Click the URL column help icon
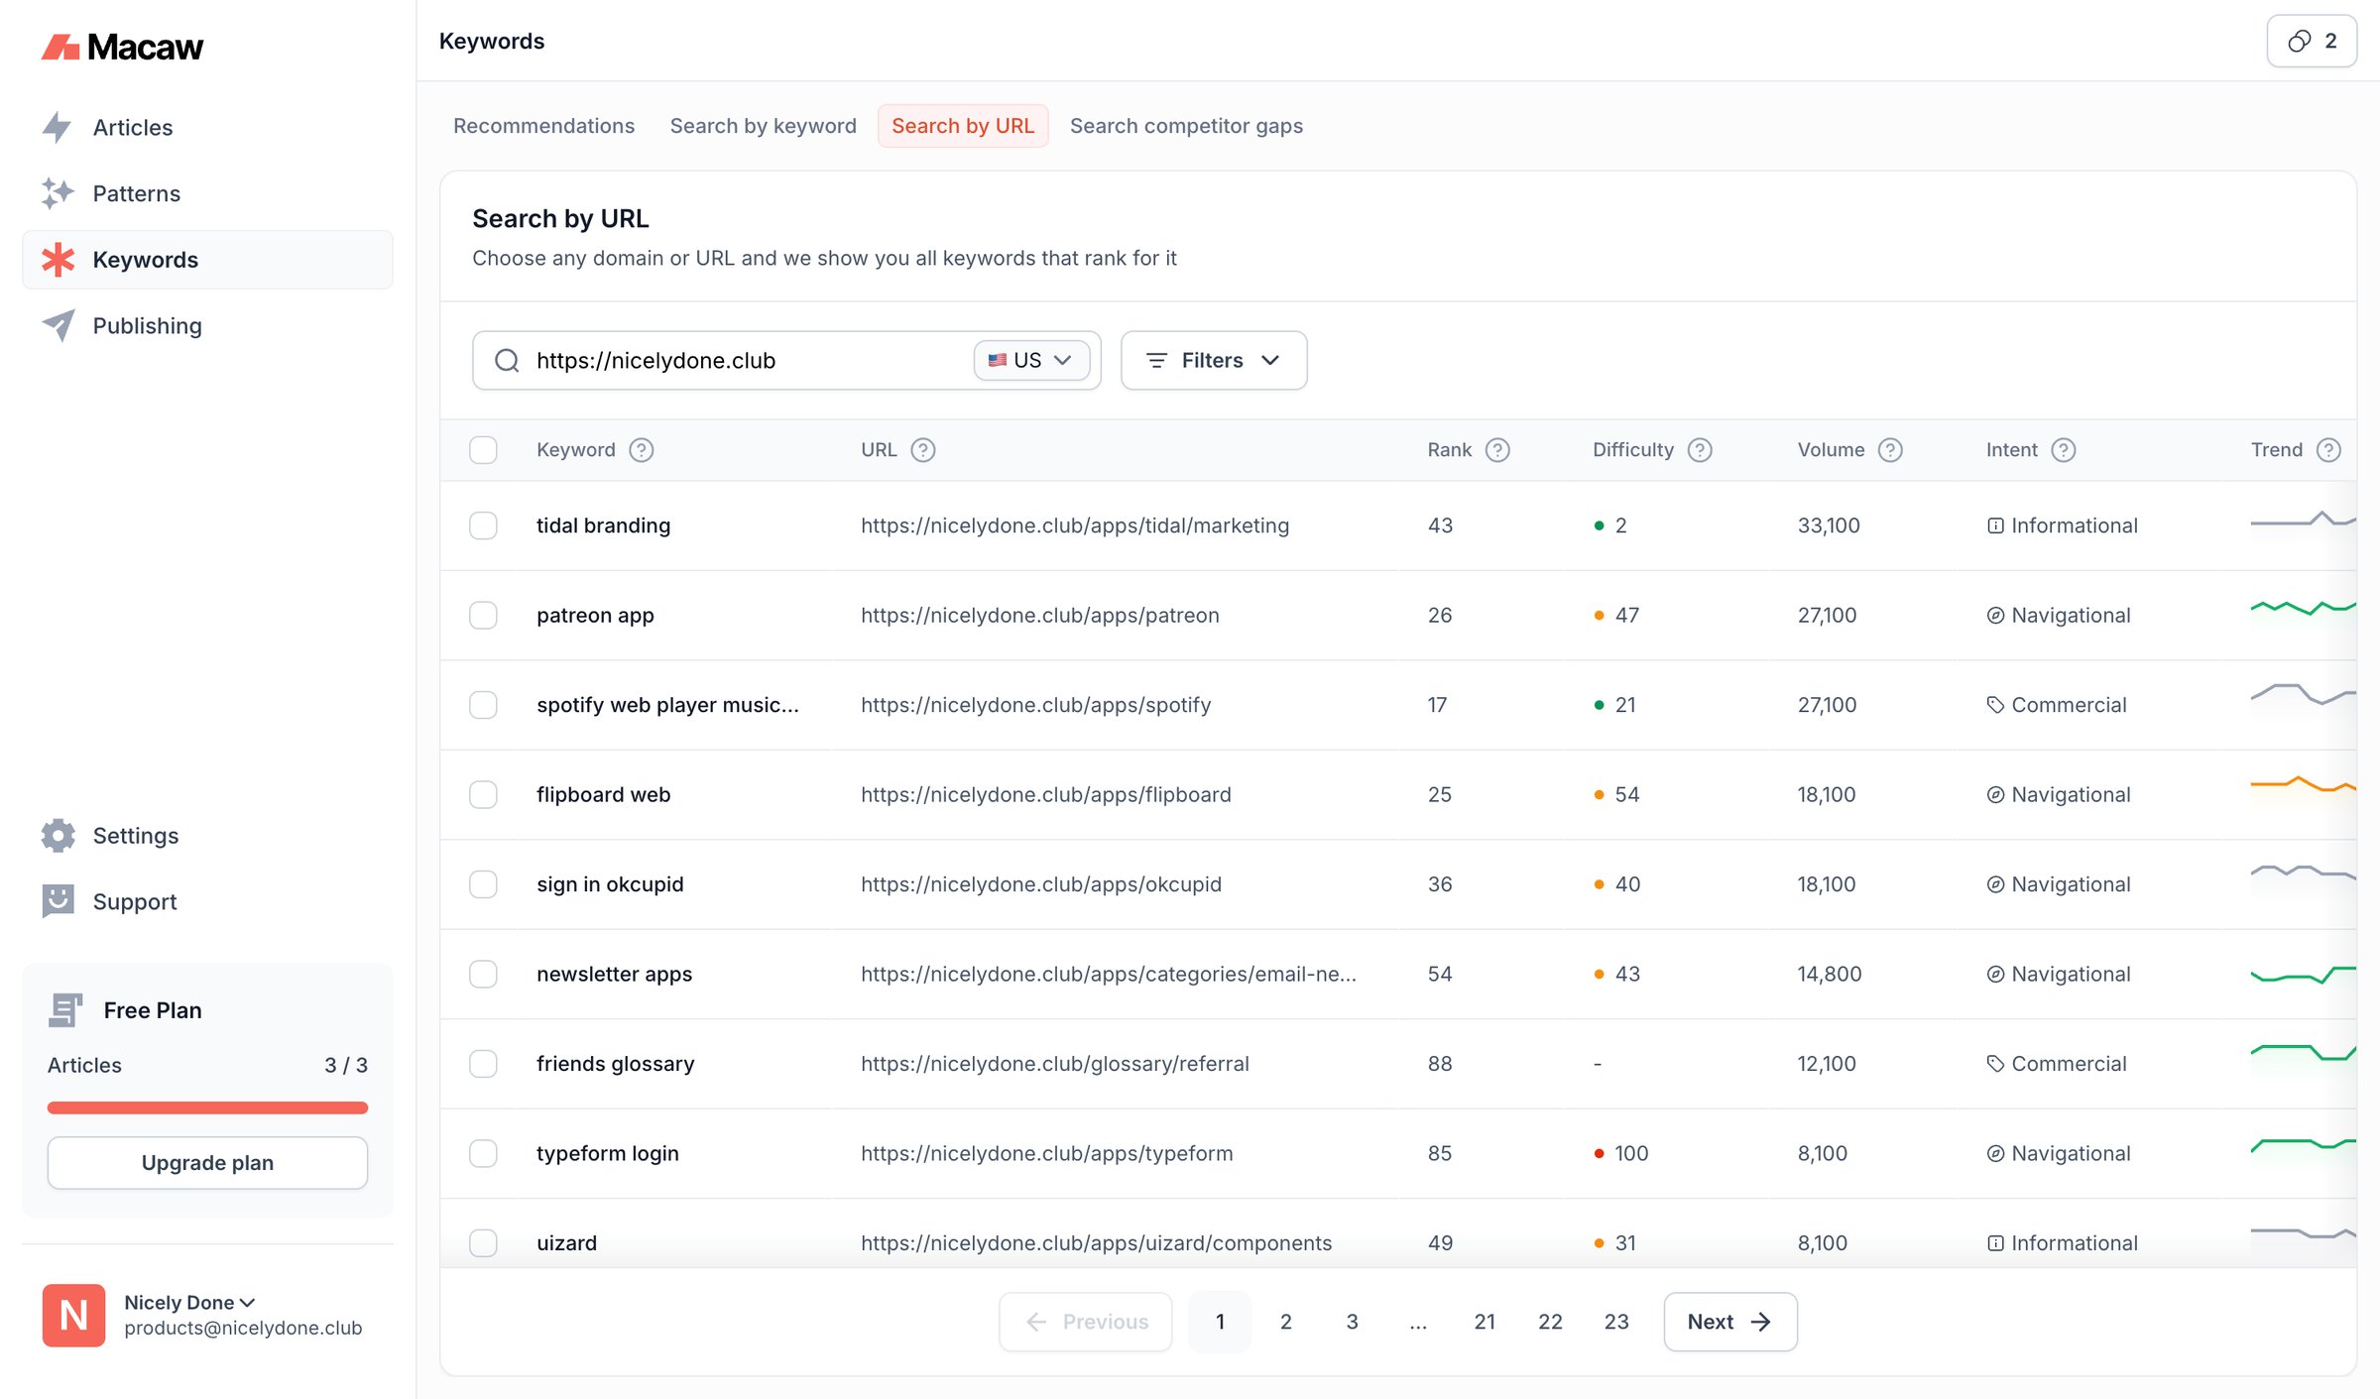Image resolution: width=2380 pixels, height=1399 pixels. [x=923, y=450]
